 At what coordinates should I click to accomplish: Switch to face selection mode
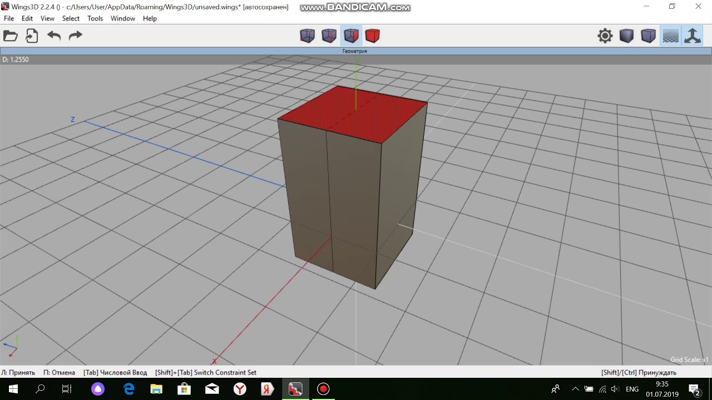(351, 36)
